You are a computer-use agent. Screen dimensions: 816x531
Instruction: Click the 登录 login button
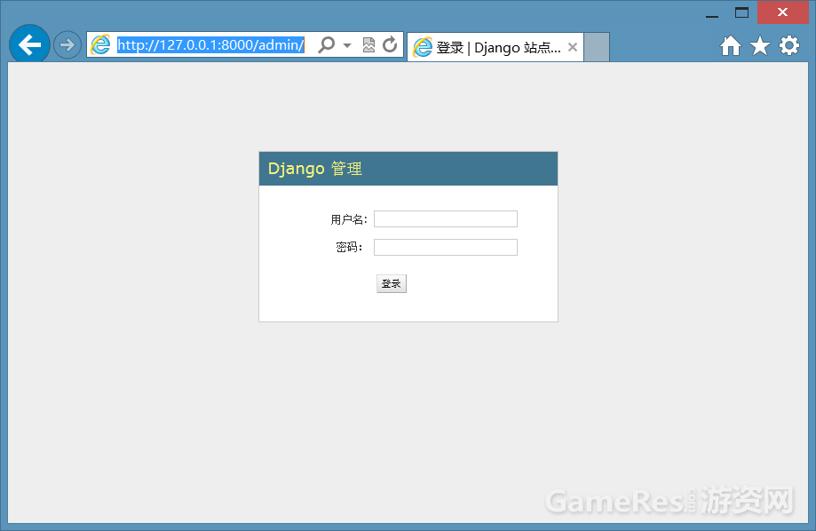(x=392, y=284)
